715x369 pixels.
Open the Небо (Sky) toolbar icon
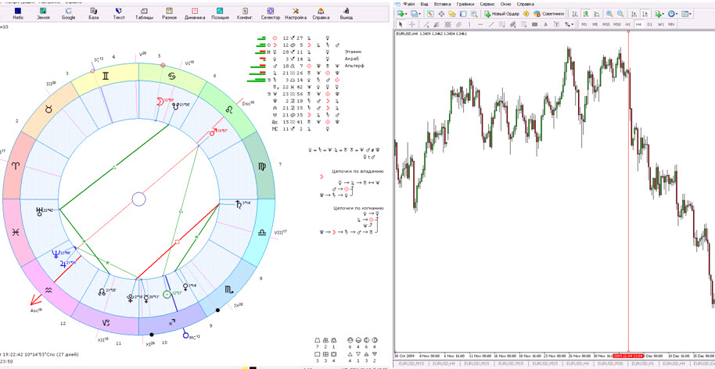pos(17,13)
